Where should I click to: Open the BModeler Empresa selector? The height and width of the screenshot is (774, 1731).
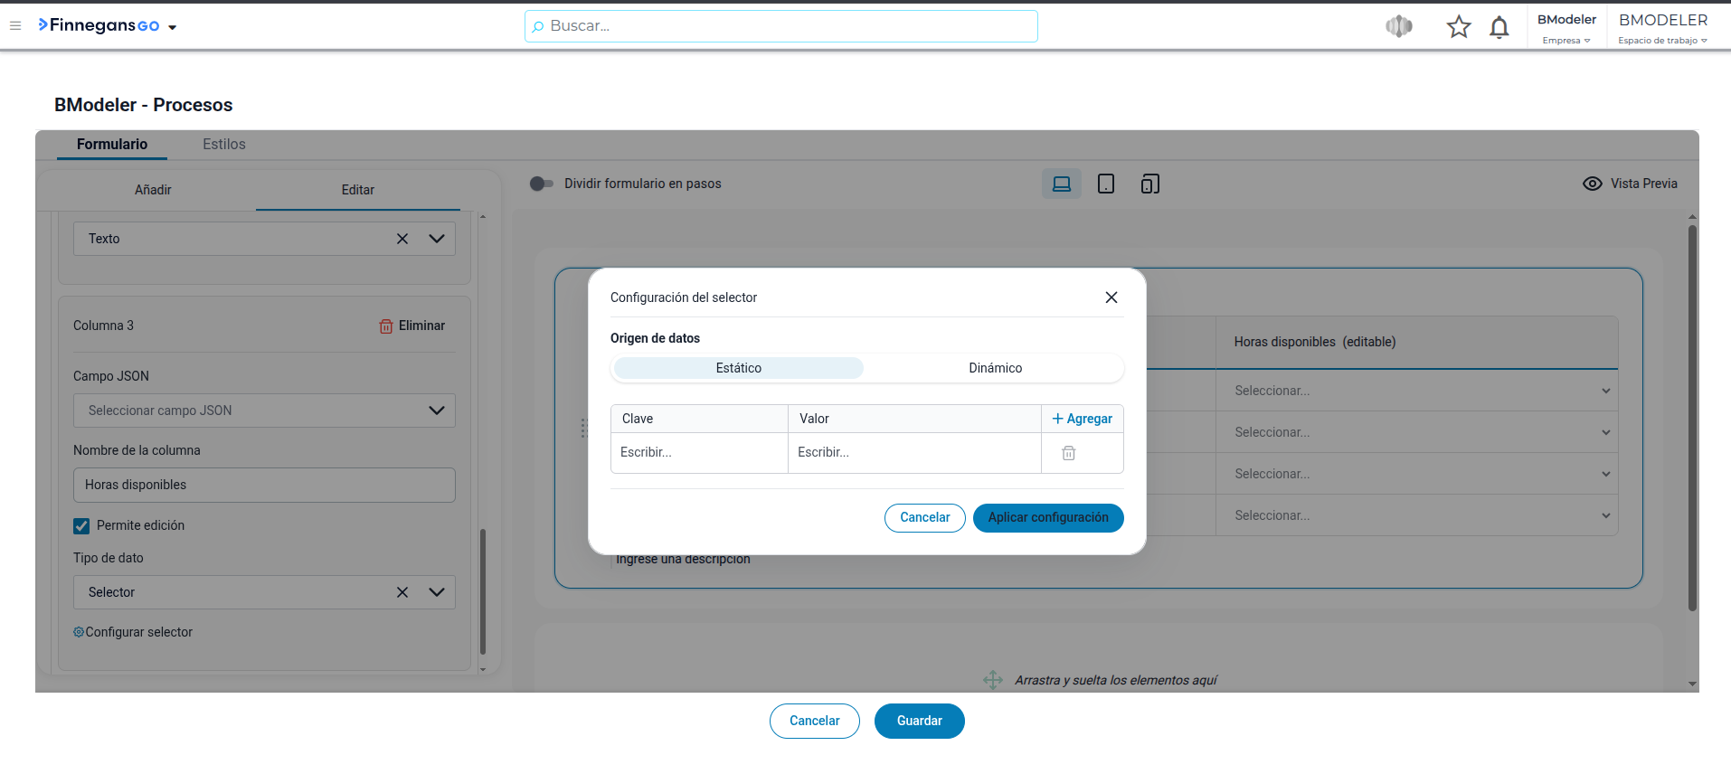click(x=1566, y=28)
